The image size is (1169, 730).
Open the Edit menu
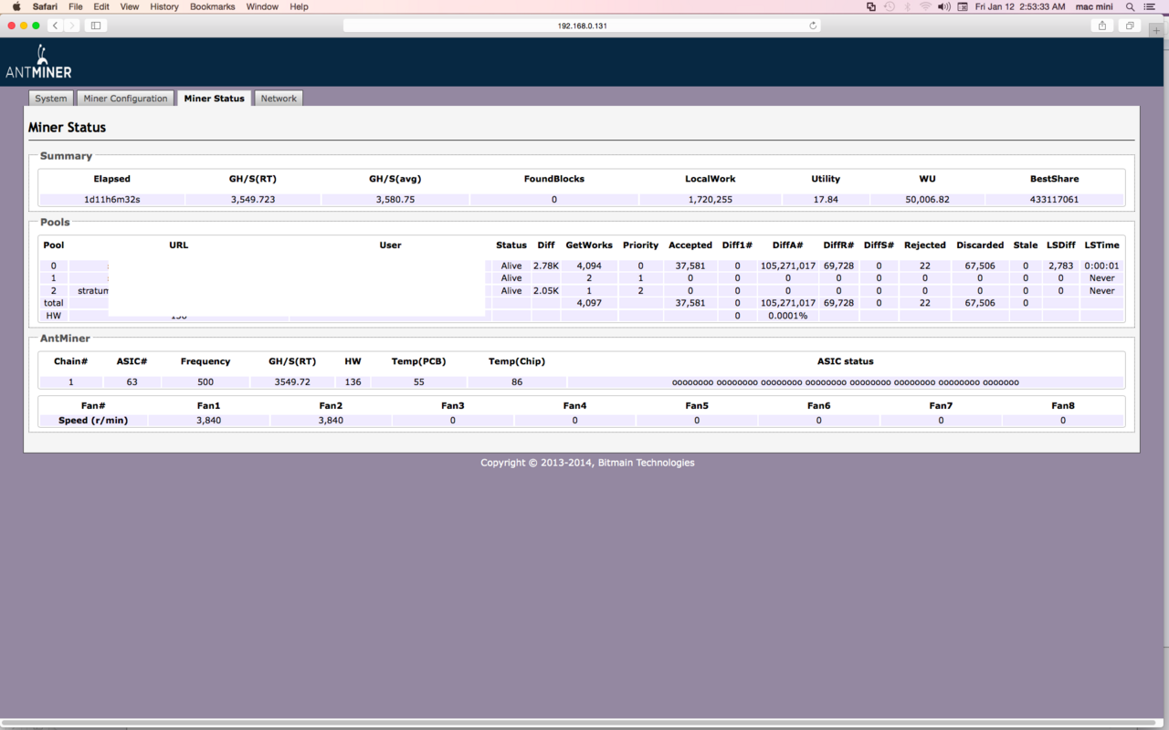(x=101, y=6)
